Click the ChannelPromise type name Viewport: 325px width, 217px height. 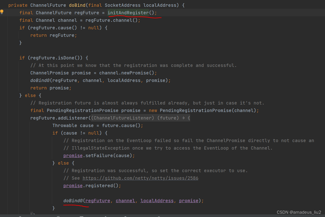(50, 73)
